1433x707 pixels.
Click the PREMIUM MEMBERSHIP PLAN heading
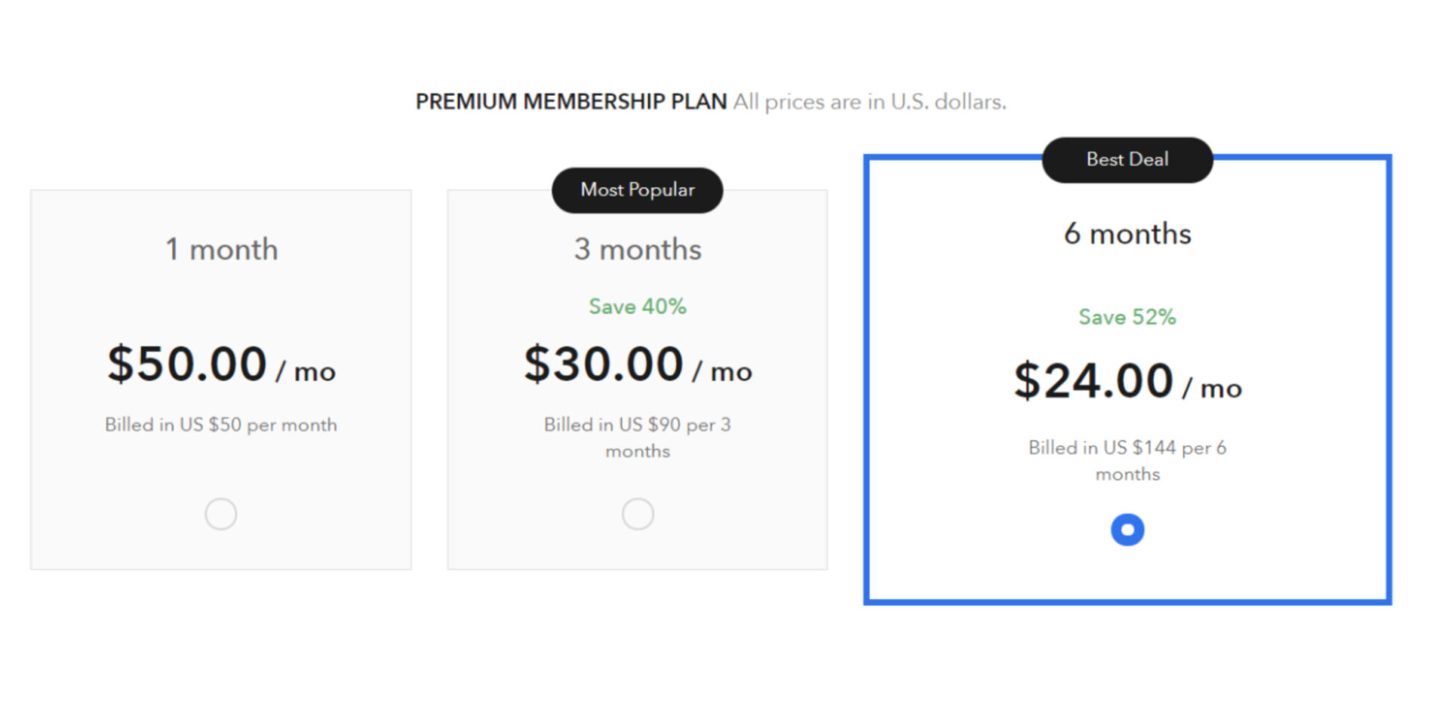[571, 101]
